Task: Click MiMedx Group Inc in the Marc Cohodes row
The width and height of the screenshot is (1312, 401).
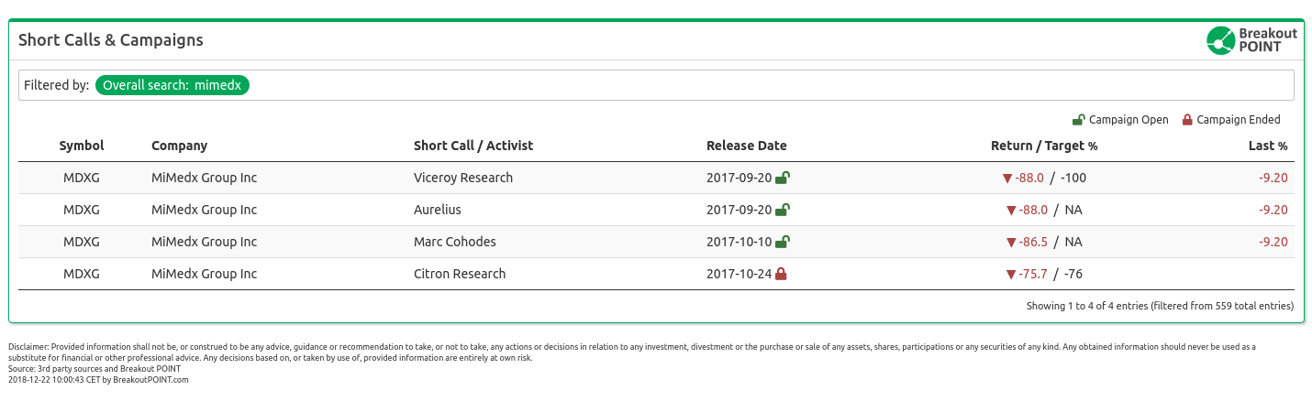Action: (x=205, y=242)
